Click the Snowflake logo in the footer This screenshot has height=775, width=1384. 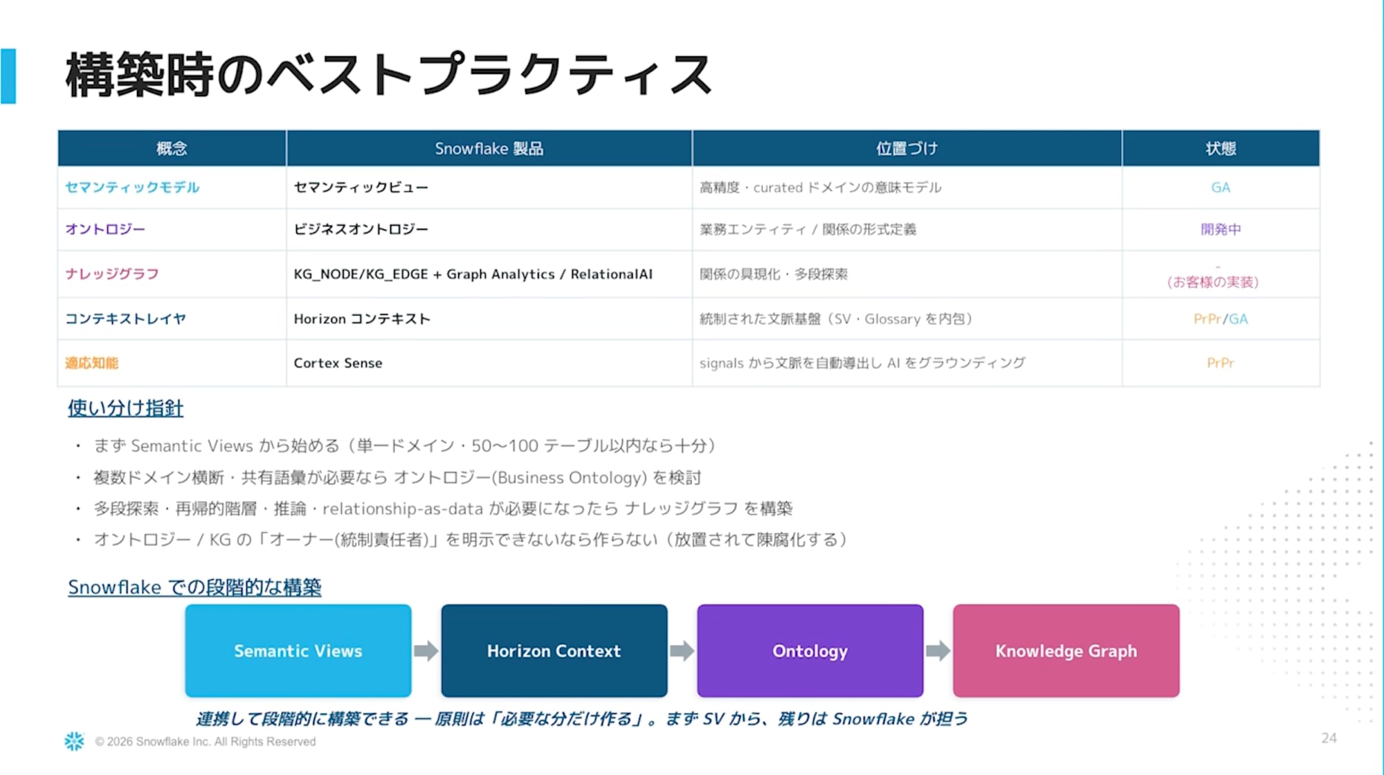74,741
